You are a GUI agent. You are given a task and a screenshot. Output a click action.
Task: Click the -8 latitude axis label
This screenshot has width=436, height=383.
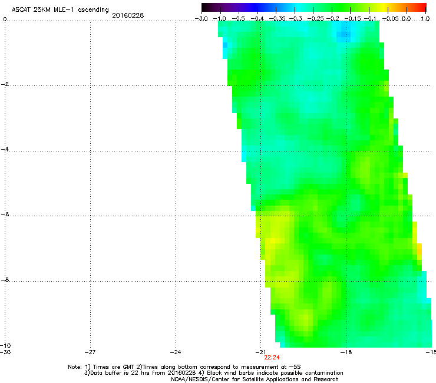tap(5, 280)
